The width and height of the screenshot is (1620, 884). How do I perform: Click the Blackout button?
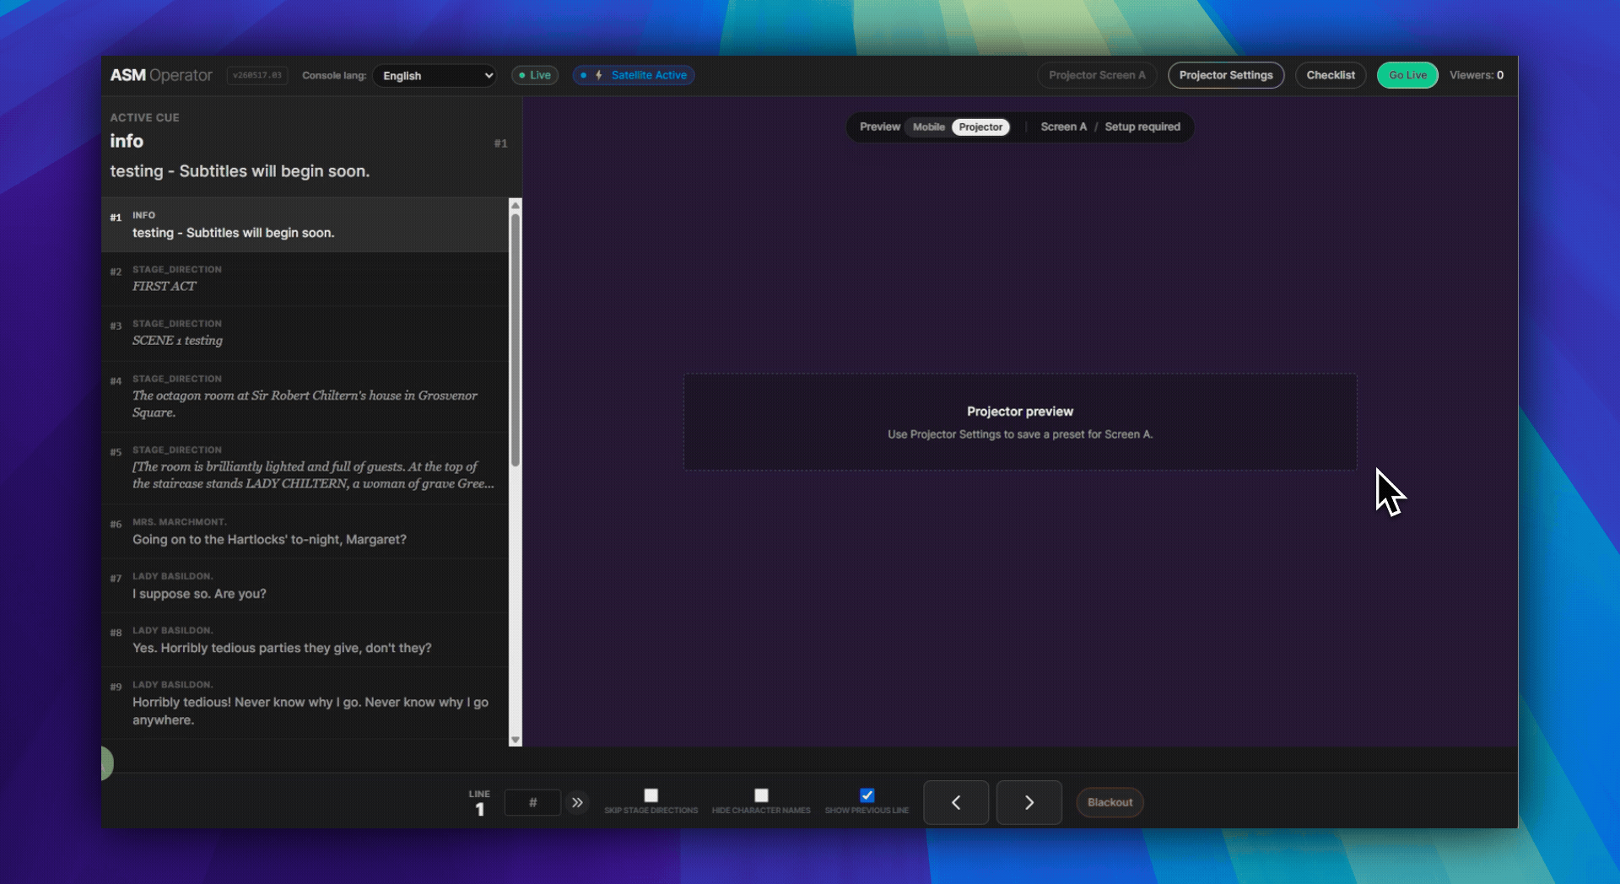pyautogui.click(x=1110, y=802)
